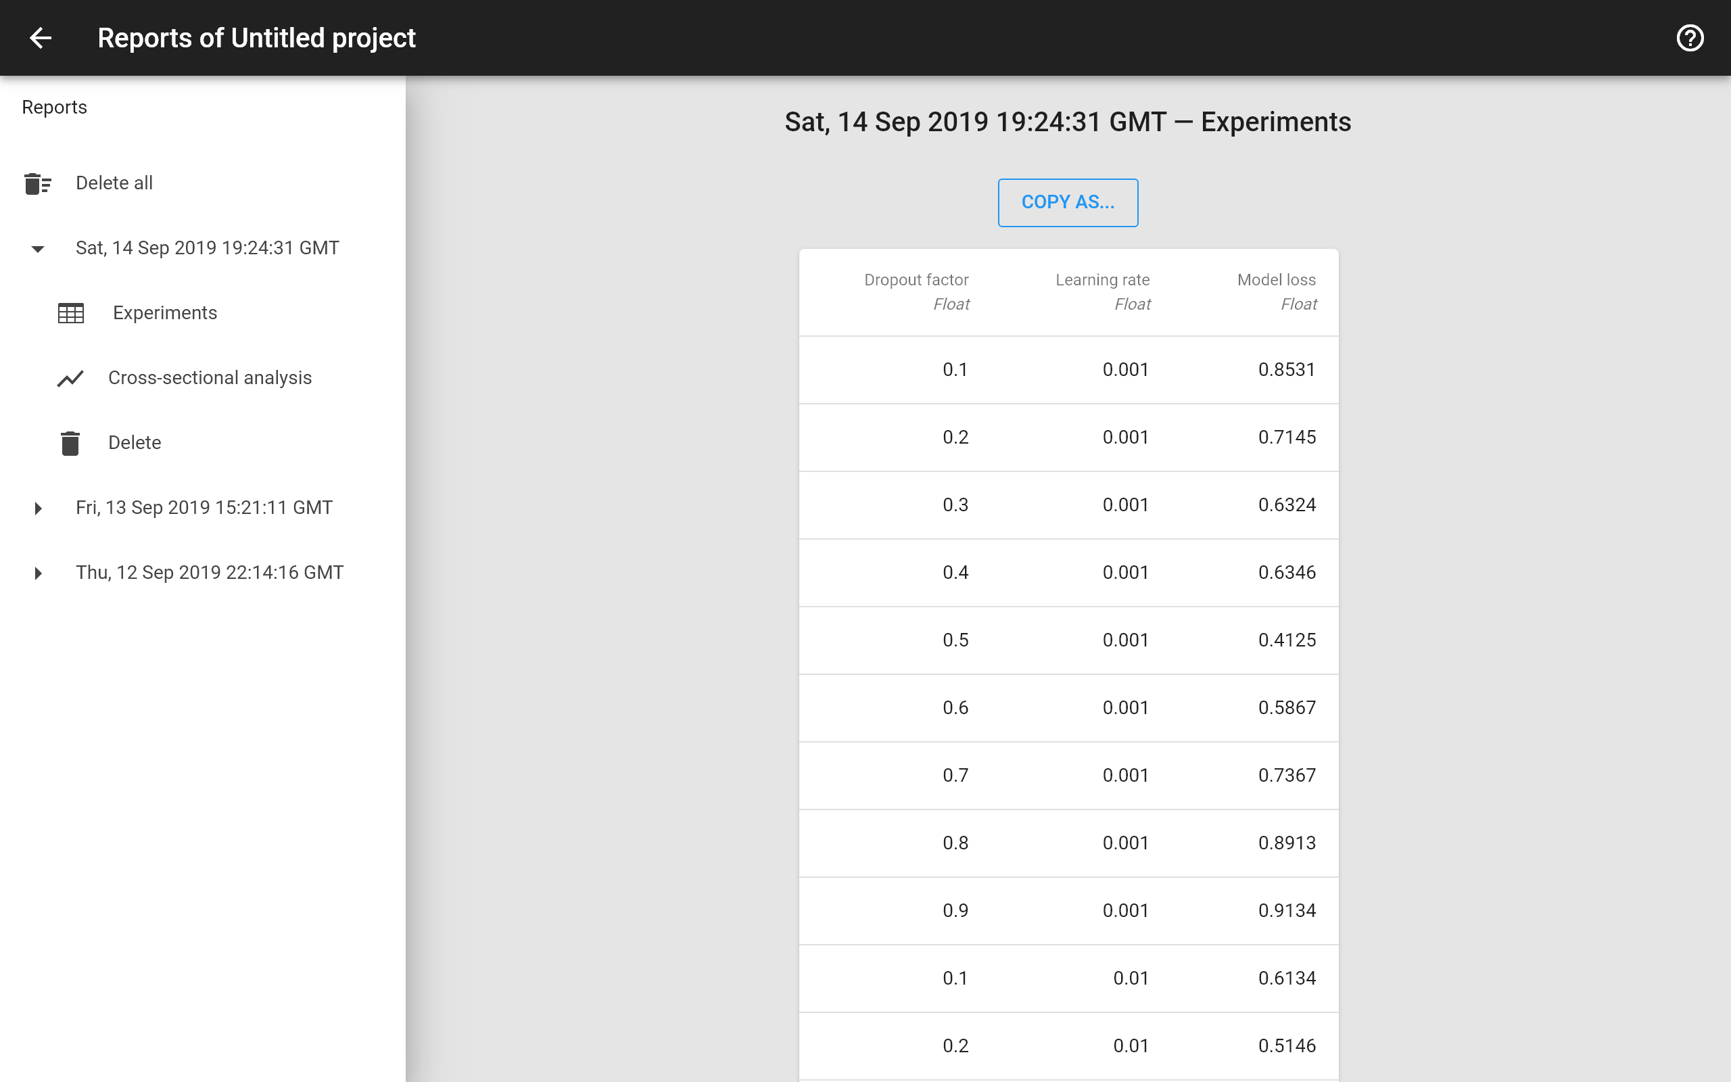The height and width of the screenshot is (1082, 1731).
Task: Click the Model loss value 0.5146
Action: pos(1287,1045)
